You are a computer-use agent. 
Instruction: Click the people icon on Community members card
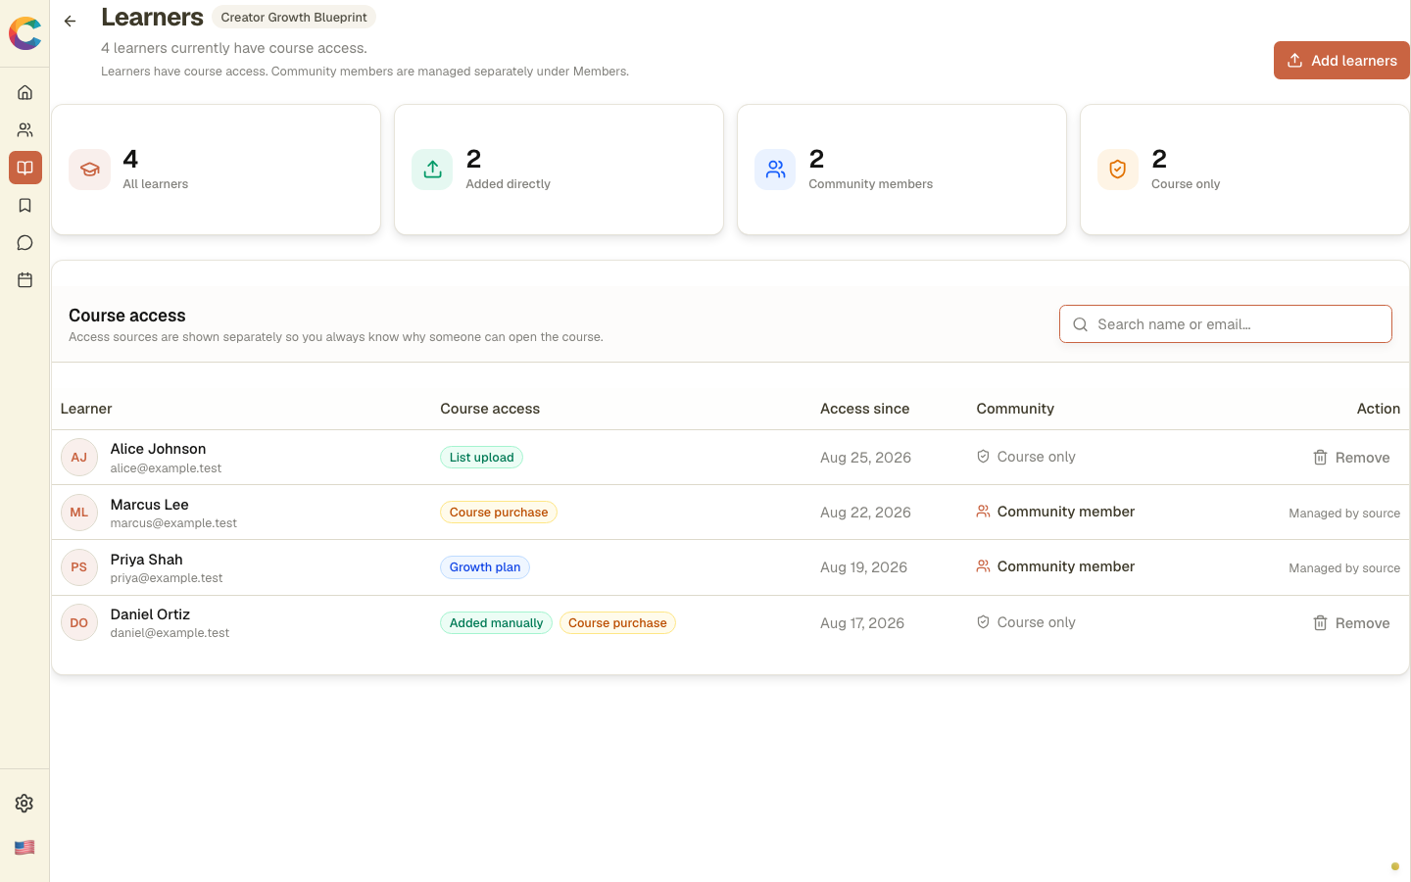(x=775, y=170)
